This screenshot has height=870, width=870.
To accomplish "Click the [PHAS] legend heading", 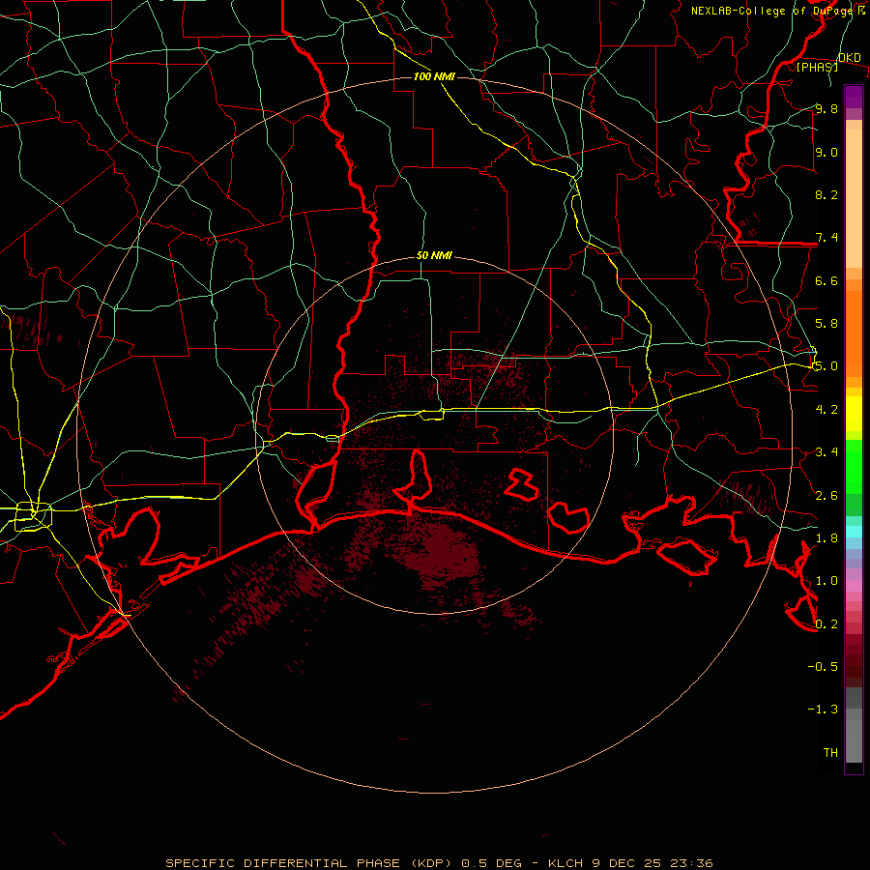I will click(x=817, y=67).
